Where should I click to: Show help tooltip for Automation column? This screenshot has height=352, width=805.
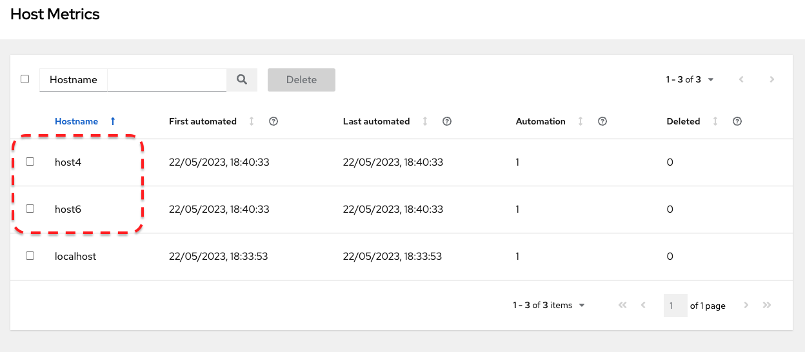point(602,121)
